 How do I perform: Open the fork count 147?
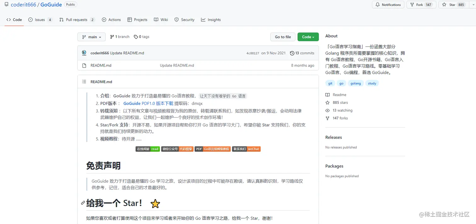[x=428, y=5]
